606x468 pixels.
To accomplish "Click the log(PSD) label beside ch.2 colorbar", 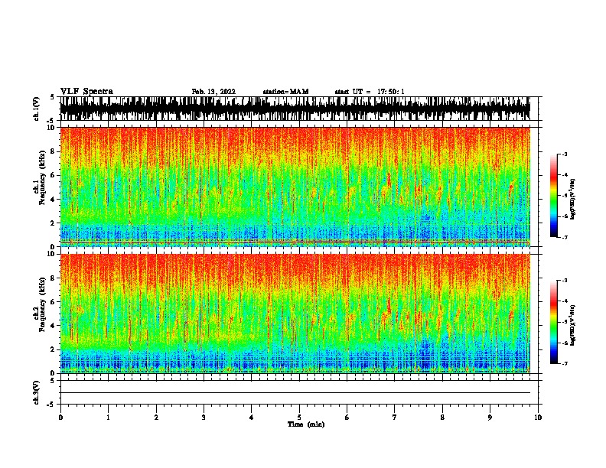I will (572, 325).
